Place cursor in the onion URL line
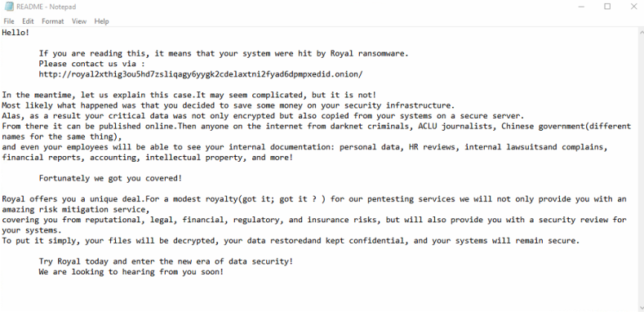644x312 pixels. click(201, 74)
